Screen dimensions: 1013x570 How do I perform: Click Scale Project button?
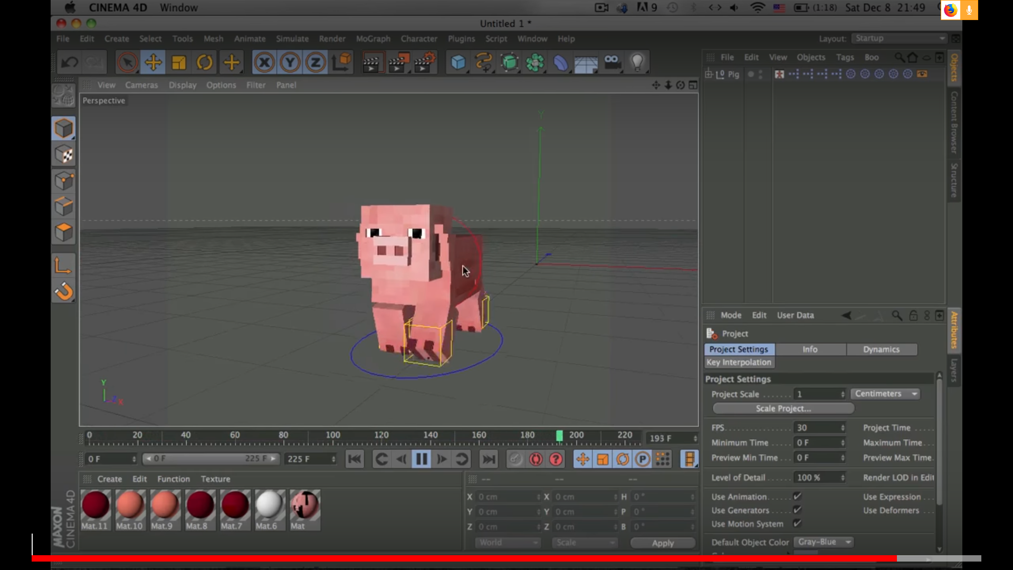783,408
